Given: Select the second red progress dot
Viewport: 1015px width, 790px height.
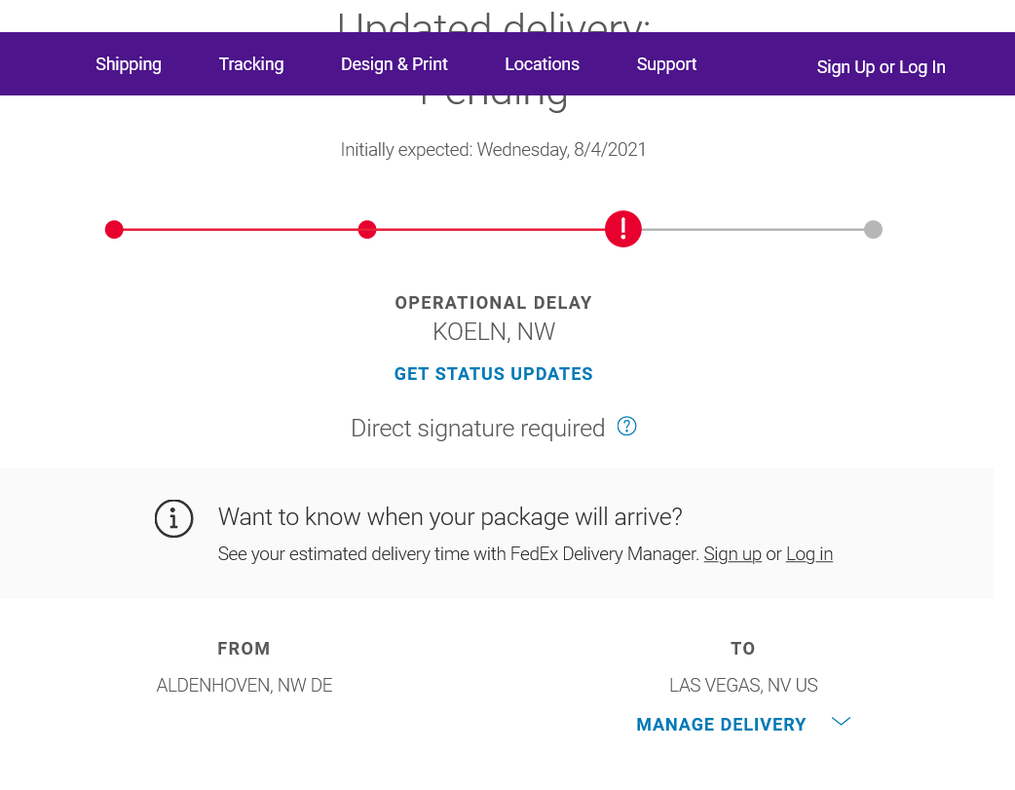Looking at the screenshot, I should click(x=367, y=229).
